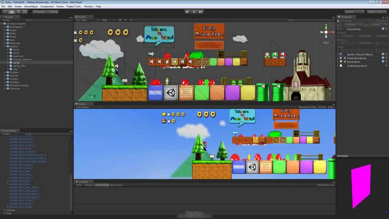Toggle Gizmos in Game view

click(x=322, y=107)
